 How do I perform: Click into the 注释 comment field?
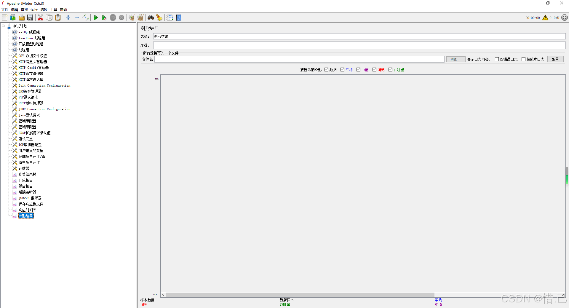(x=359, y=45)
